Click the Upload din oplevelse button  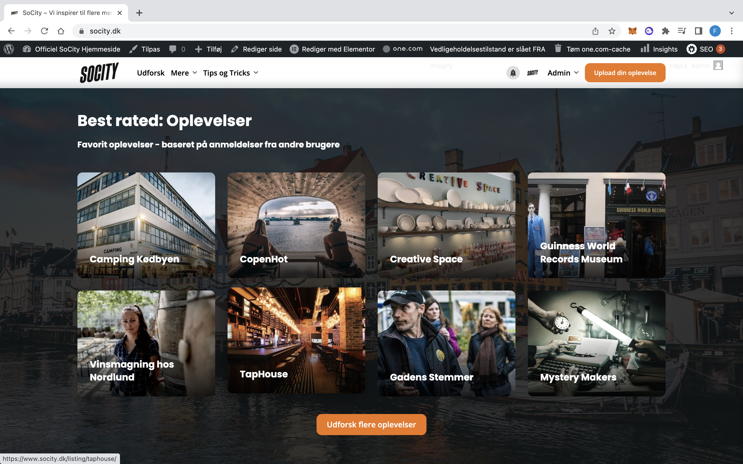pyautogui.click(x=625, y=73)
